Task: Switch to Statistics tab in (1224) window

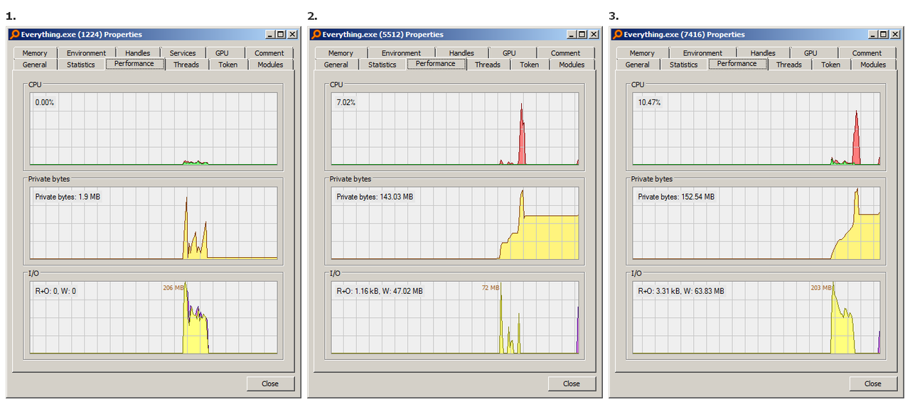Action: [81, 65]
